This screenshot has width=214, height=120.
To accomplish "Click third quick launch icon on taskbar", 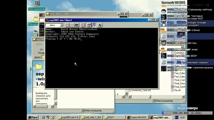I will pyautogui.click(x=52, y=117).
